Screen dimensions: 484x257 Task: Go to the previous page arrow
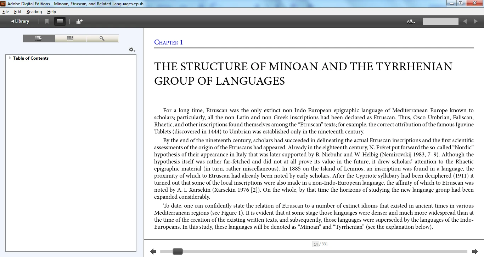153,251
